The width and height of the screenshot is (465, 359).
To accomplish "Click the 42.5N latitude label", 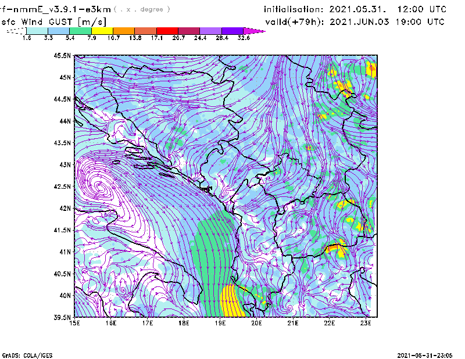I will click(62, 186).
